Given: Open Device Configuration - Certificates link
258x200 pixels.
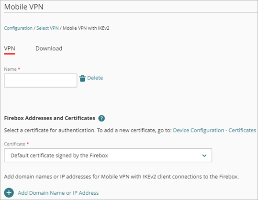Looking at the screenshot, I should click(214, 130).
